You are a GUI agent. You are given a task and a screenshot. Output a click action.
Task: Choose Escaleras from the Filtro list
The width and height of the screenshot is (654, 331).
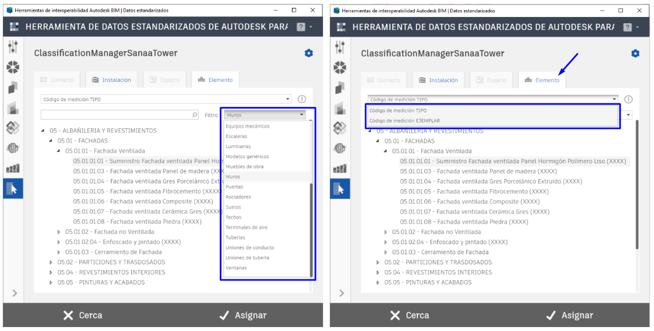coord(236,136)
